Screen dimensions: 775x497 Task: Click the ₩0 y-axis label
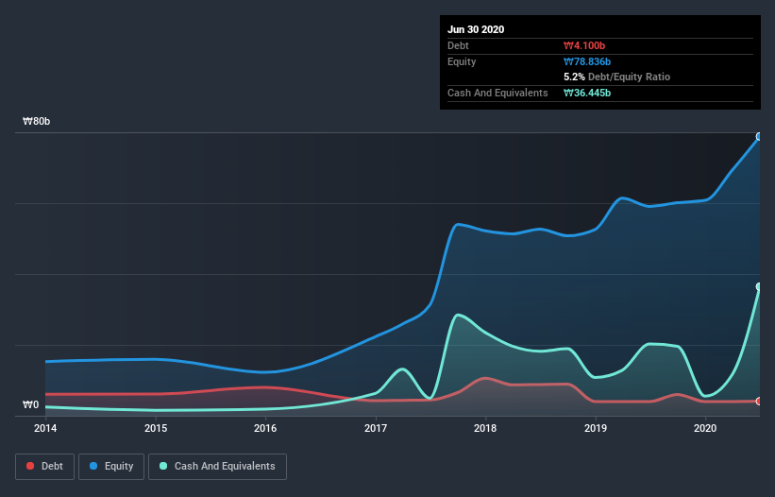click(x=30, y=404)
